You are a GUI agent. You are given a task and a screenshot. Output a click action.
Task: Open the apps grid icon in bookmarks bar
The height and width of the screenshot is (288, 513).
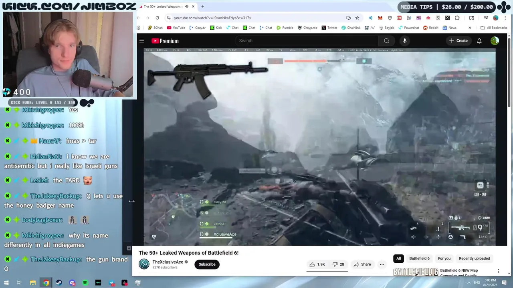(138, 28)
